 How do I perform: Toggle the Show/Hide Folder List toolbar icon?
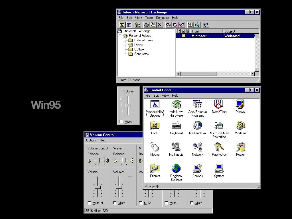(129, 25)
